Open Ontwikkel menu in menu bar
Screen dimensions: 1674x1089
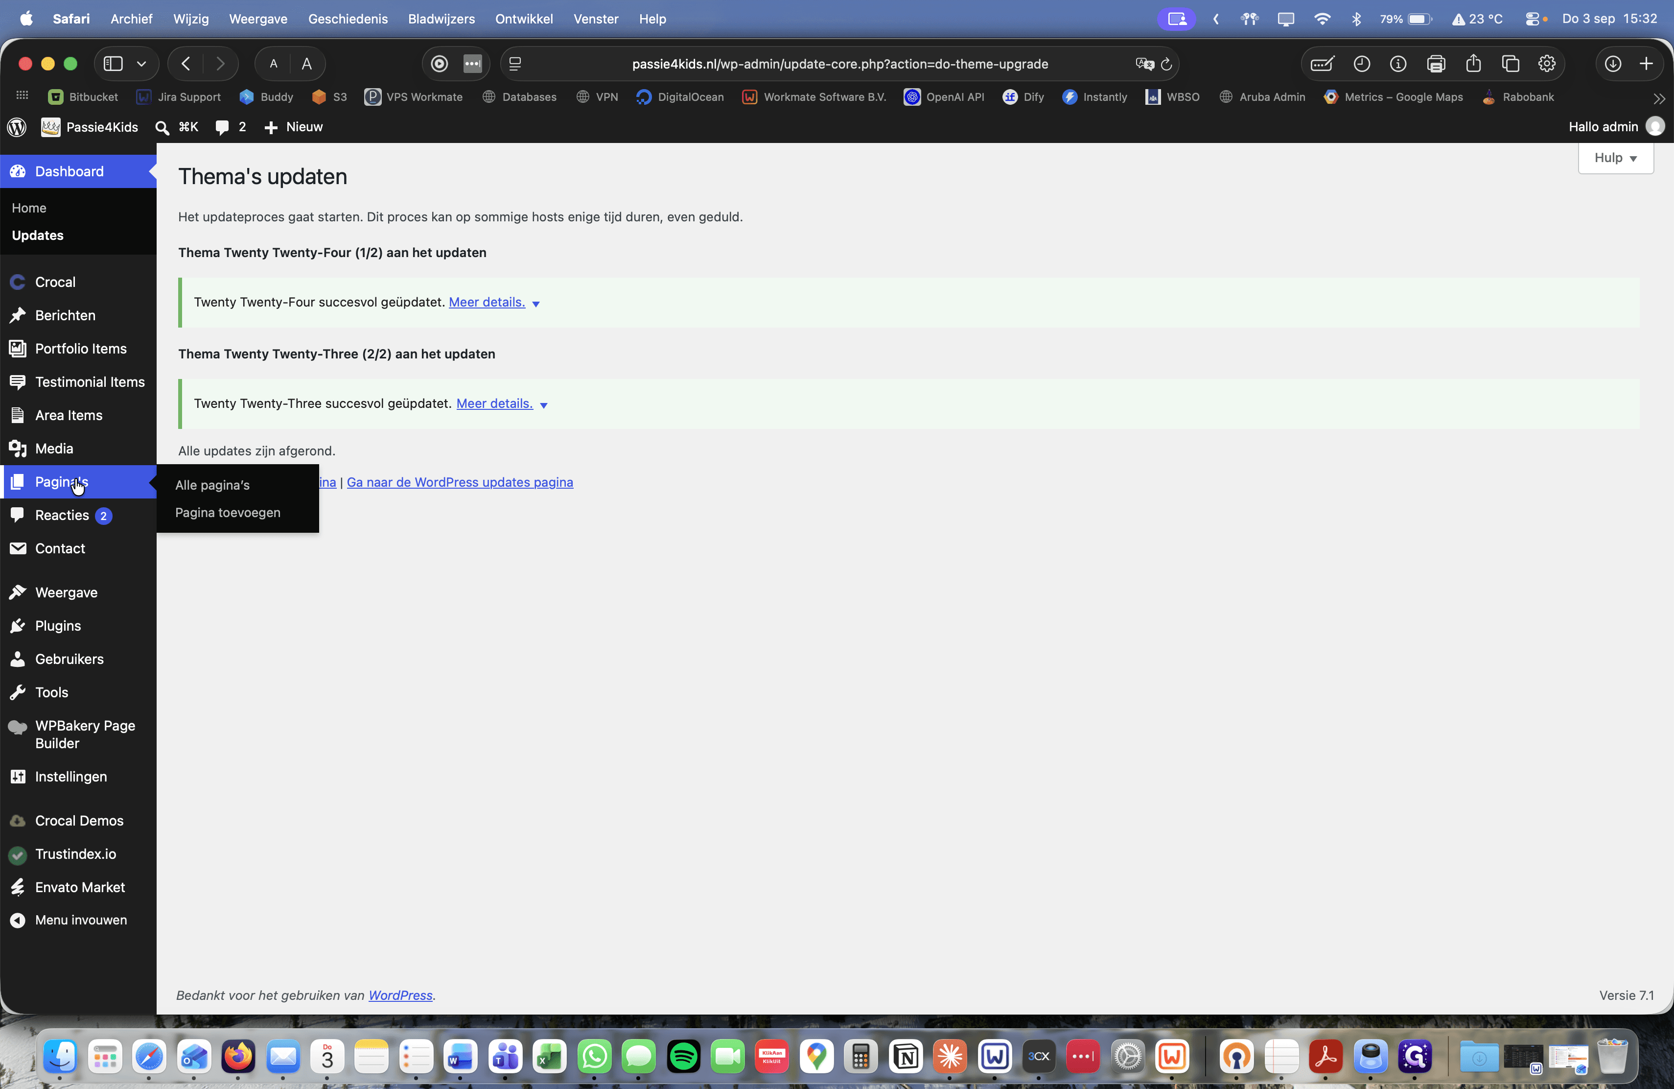pyautogui.click(x=524, y=19)
